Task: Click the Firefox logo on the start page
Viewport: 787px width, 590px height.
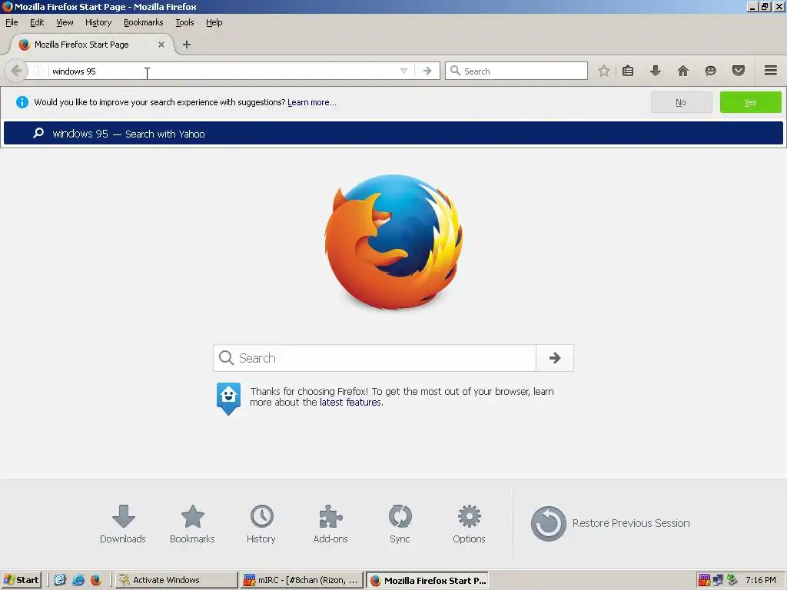Action: click(x=393, y=242)
